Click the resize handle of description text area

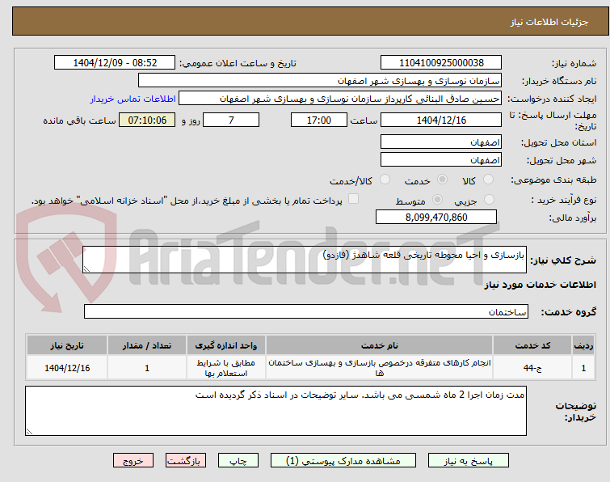point(86,269)
